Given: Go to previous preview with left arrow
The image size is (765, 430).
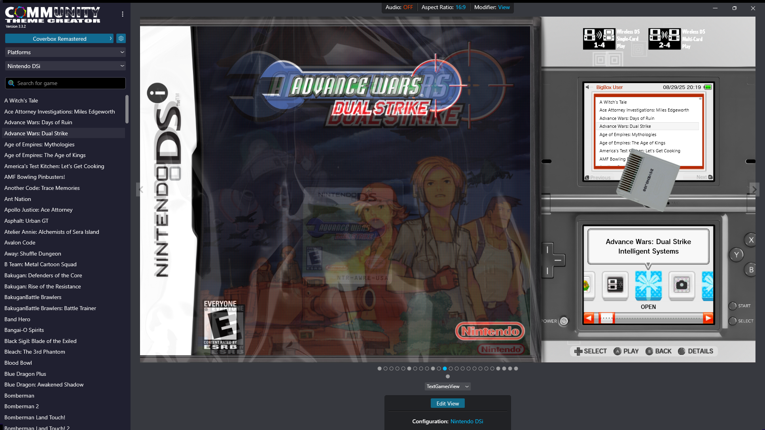Looking at the screenshot, I should [140, 189].
